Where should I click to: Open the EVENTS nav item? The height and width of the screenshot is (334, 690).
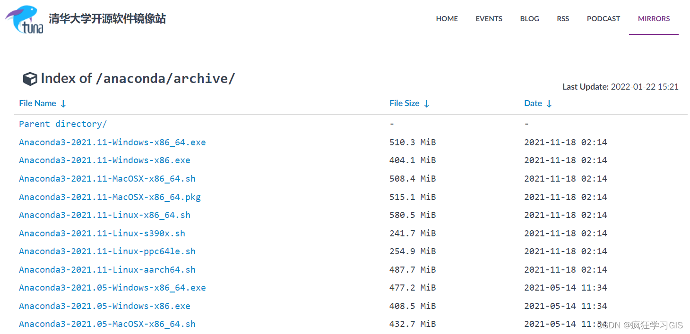489,19
